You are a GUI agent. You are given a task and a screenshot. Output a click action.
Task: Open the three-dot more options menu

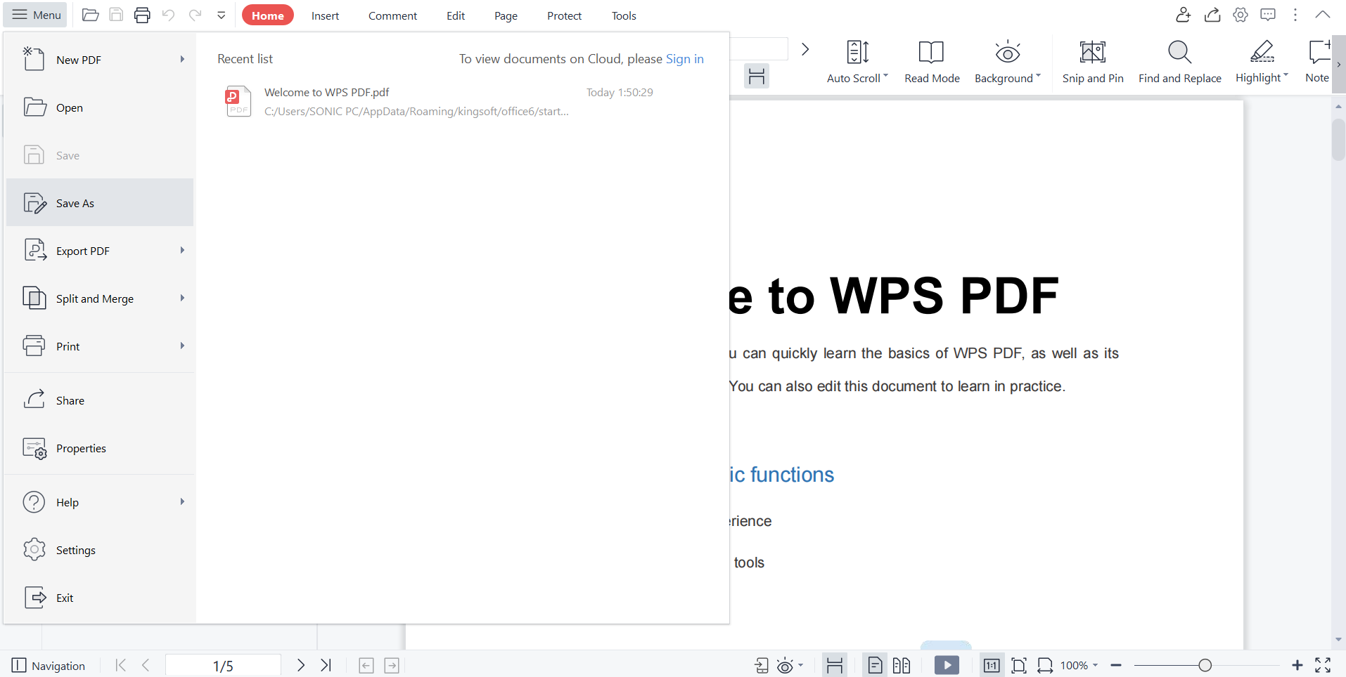1295,15
